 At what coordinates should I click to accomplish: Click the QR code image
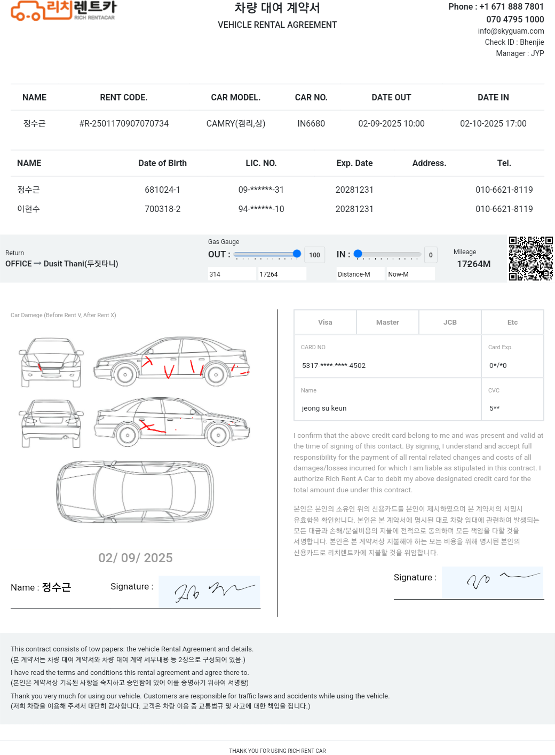(530, 258)
